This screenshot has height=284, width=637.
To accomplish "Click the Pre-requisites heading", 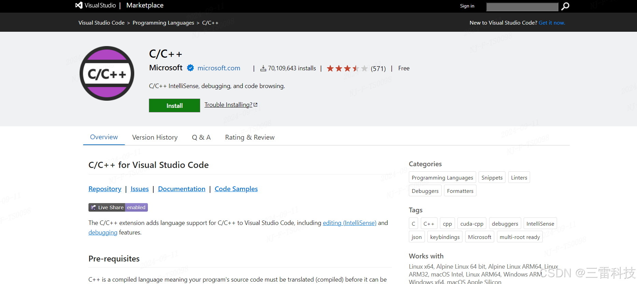I will click(x=114, y=259).
